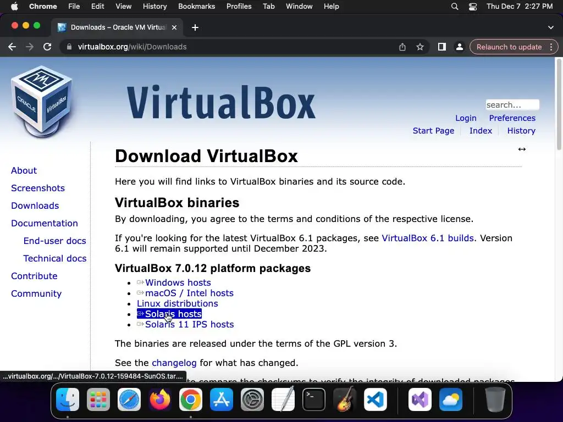The width and height of the screenshot is (563, 422).
Task: Open GarageBand in the Dock
Action: [344, 399]
